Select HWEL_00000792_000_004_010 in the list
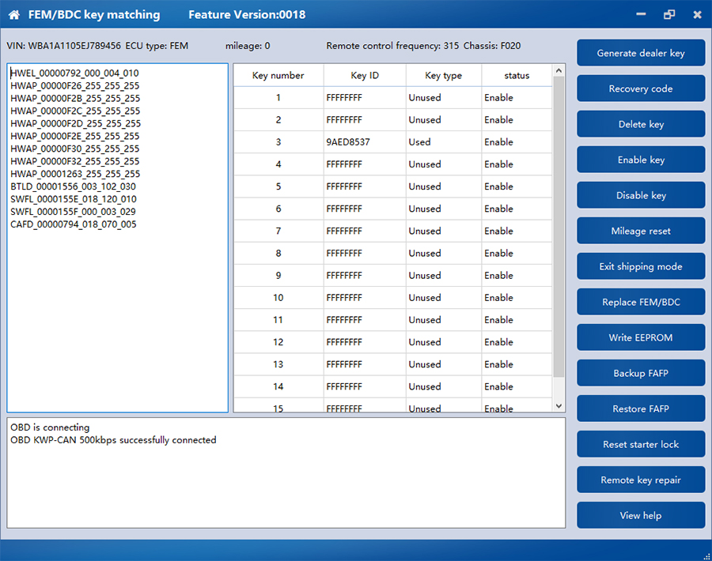Screen dimensions: 712x561 (x=74, y=73)
